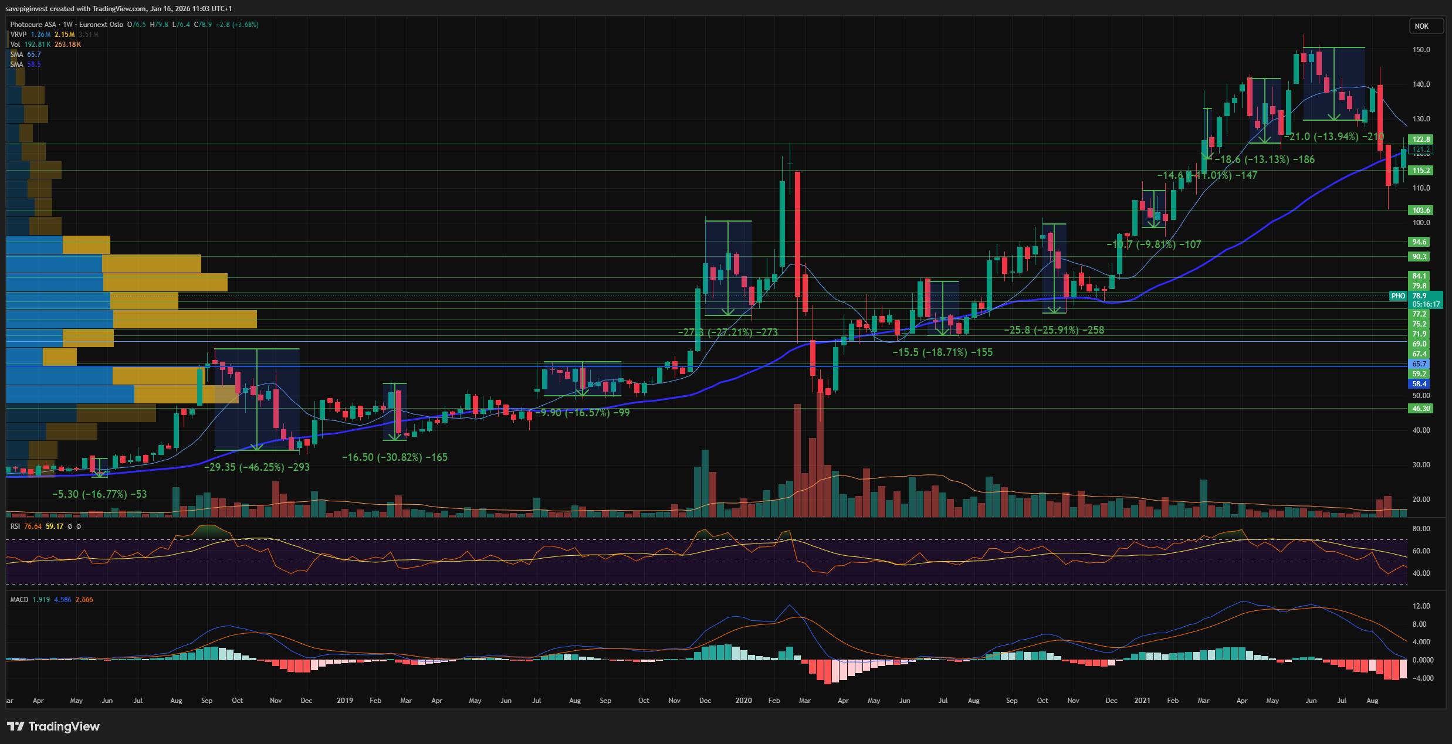Select the SMA 65.7 legend entry

25,55
